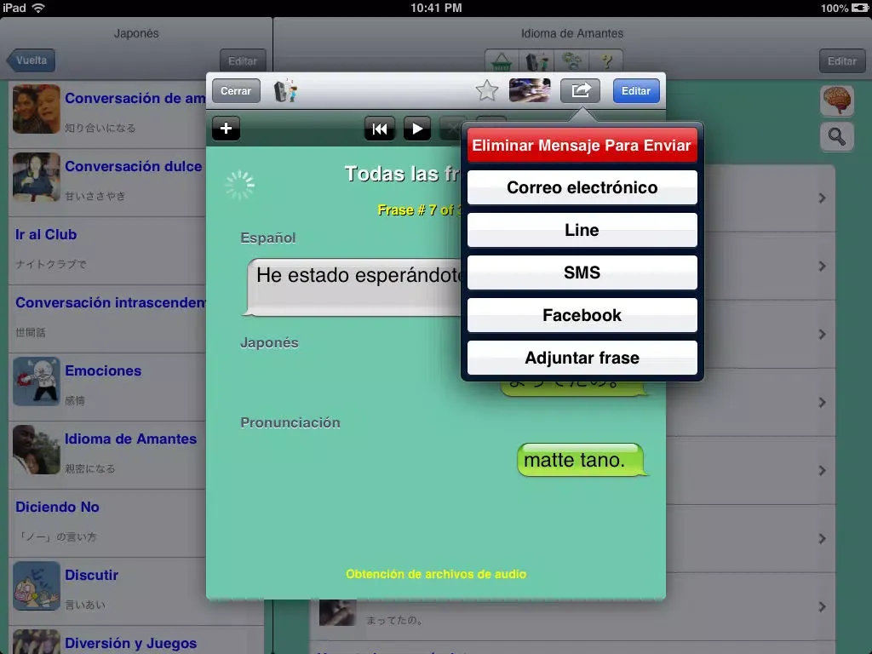The height and width of the screenshot is (654, 872).
Task: Skip back to previous phrase
Action: (380, 129)
